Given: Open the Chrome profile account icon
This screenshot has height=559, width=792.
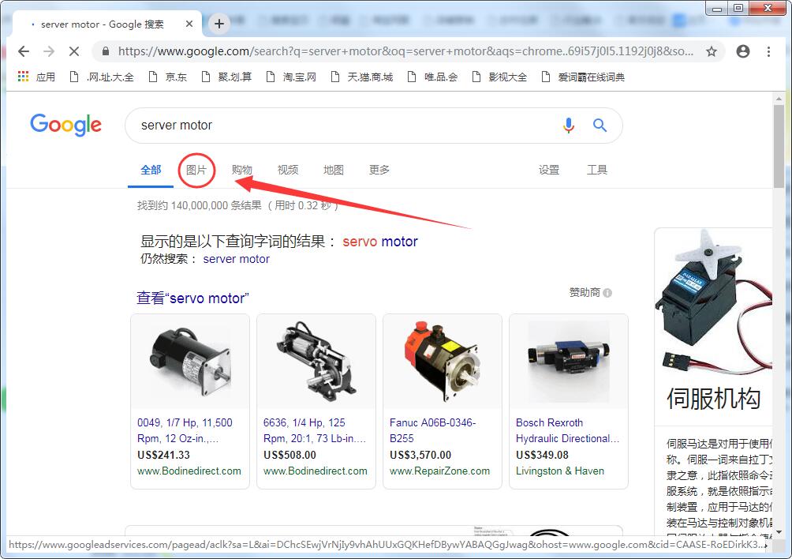Looking at the screenshot, I should (x=743, y=51).
